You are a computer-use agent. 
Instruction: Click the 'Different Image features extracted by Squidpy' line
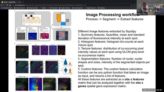point(107,31)
